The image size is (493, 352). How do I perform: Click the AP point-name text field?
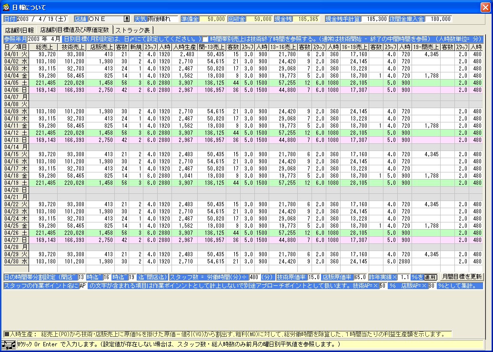[x=83, y=286]
